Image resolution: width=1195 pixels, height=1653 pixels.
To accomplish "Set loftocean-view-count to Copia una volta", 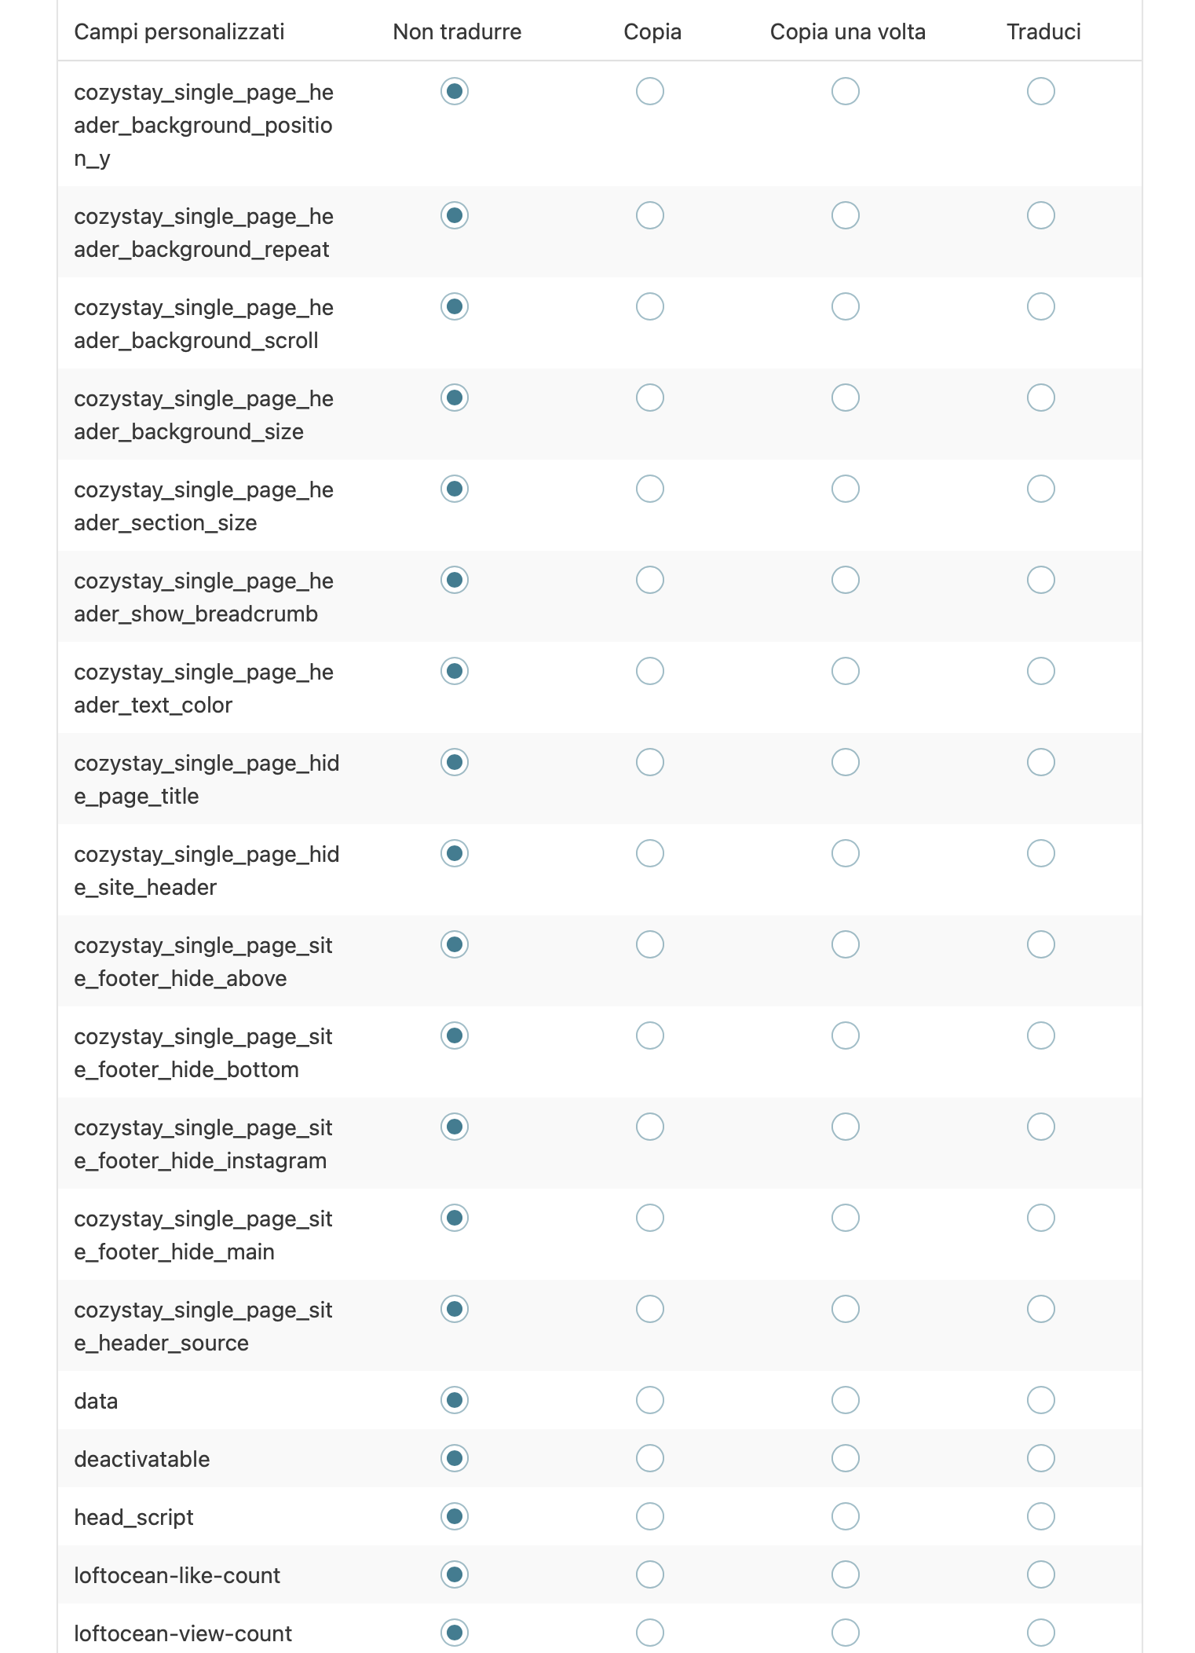I will click(x=846, y=1633).
